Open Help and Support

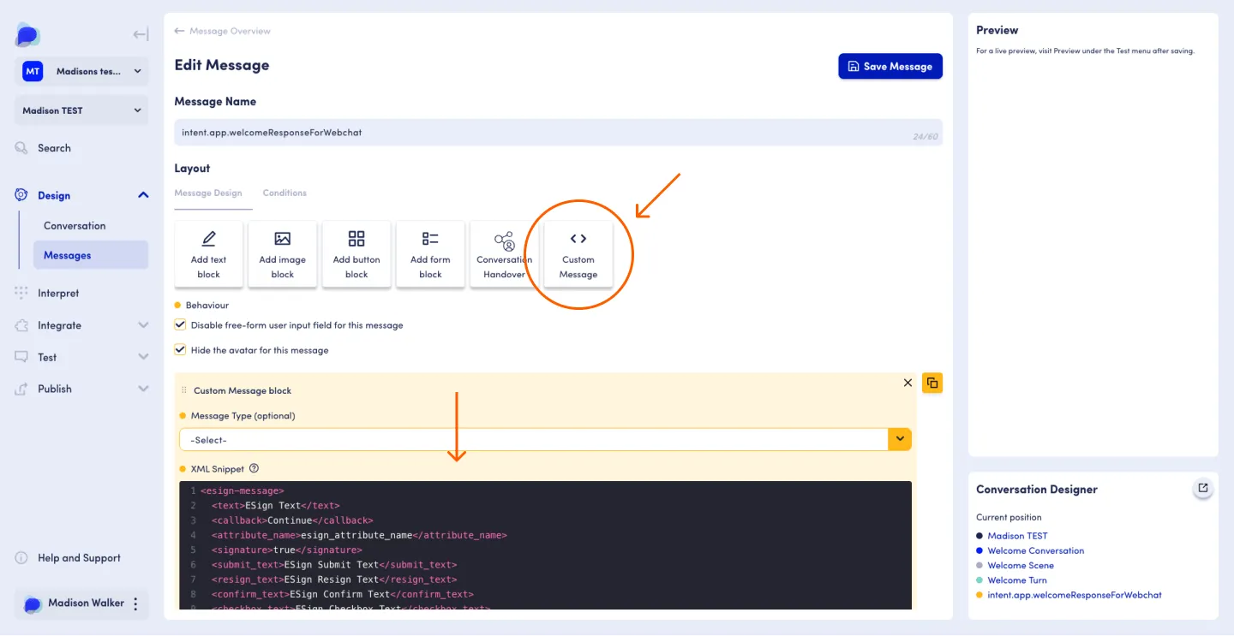point(79,558)
